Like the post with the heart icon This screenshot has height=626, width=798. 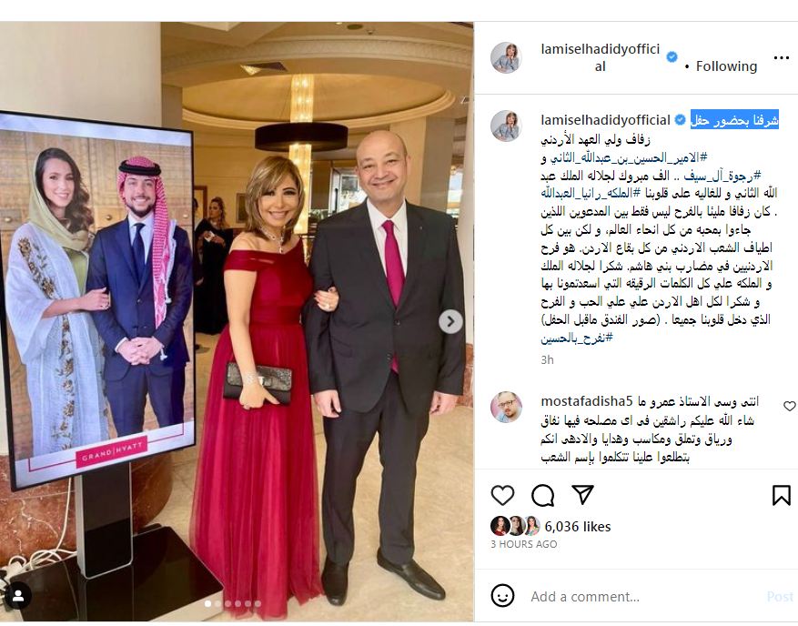(502, 495)
